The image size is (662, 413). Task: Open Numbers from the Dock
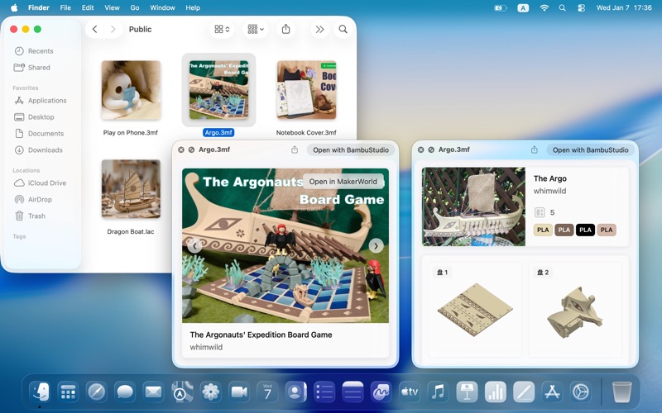[495, 392]
